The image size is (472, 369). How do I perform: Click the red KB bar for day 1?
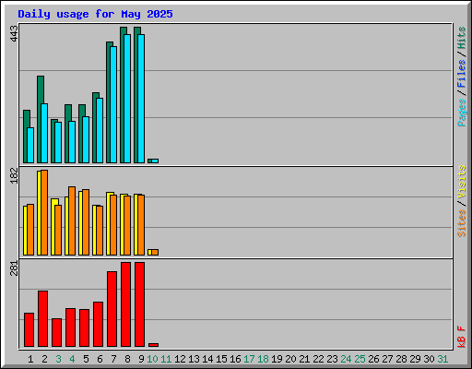29,330
